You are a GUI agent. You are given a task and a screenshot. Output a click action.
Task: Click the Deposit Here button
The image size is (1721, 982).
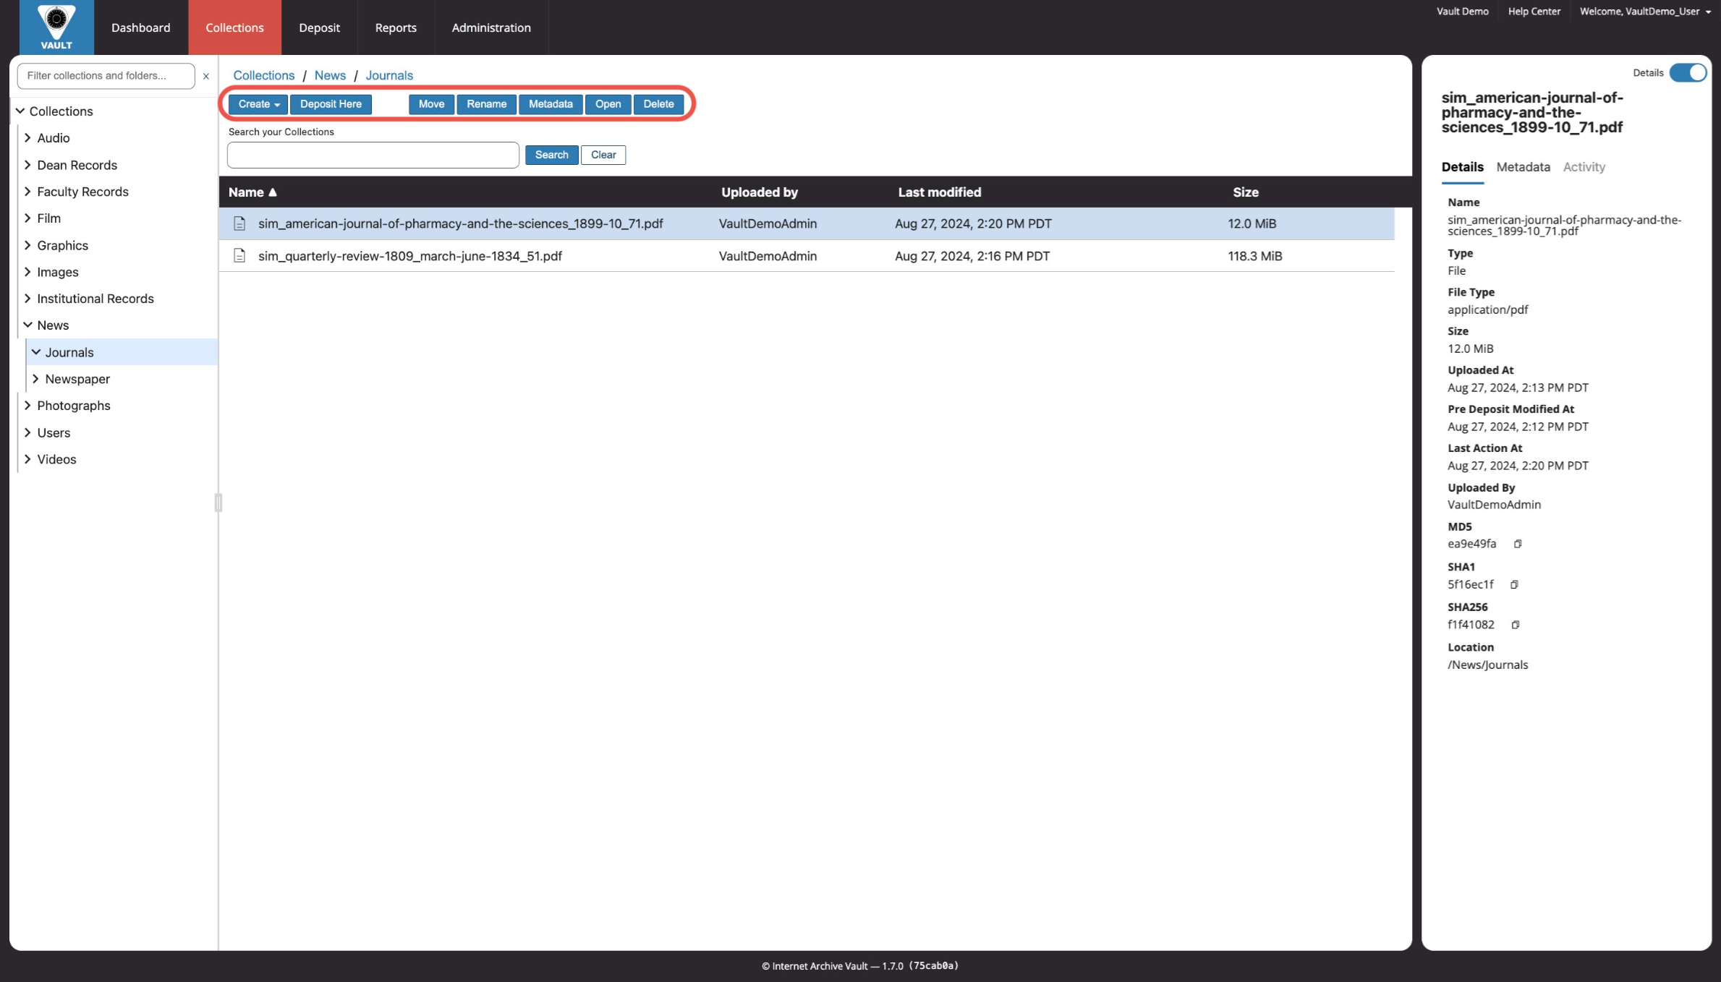pos(331,104)
